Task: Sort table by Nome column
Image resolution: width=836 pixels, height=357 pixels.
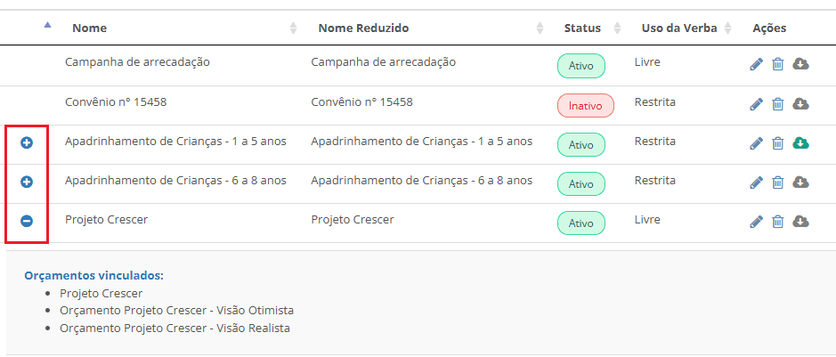Action: pyautogui.click(x=89, y=28)
